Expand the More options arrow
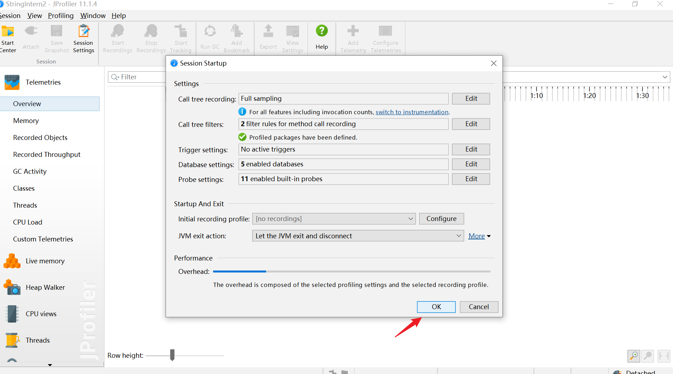The width and height of the screenshot is (673, 374). (x=489, y=236)
